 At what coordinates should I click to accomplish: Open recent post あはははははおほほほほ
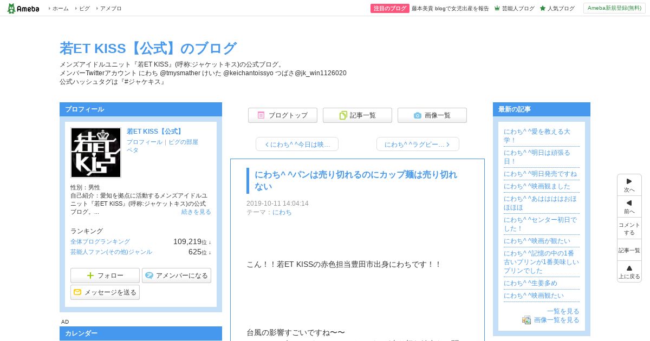pos(540,203)
